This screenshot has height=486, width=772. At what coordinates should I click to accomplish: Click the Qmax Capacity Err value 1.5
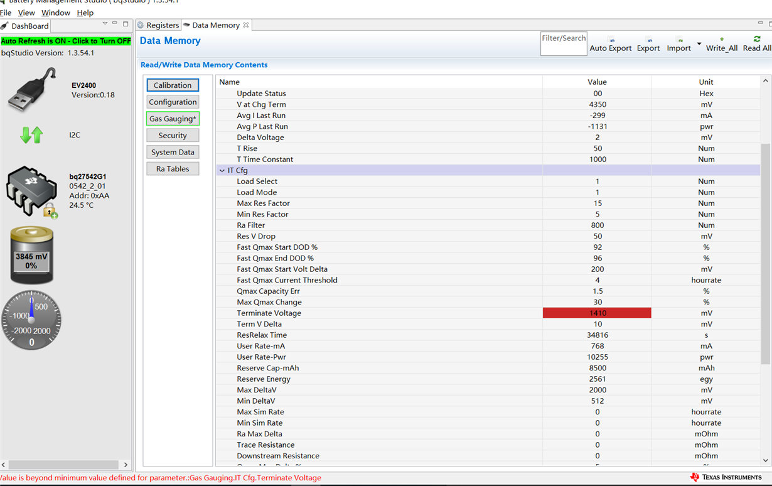[x=597, y=291]
